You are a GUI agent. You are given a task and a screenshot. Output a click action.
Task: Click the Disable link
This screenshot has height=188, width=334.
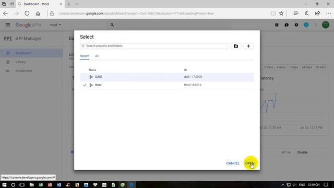pos(302,152)
